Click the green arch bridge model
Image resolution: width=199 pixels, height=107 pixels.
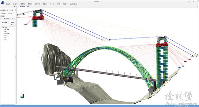(x=108, y=48)
